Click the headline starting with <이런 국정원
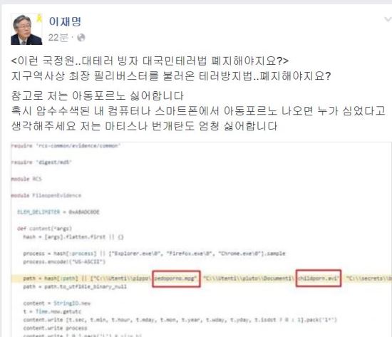392x337 pixels. coord(150,61)
